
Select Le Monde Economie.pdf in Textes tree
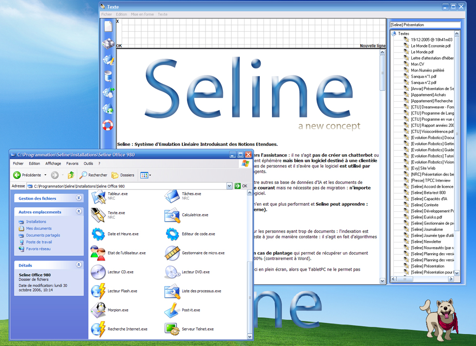[x=430, y=46]
